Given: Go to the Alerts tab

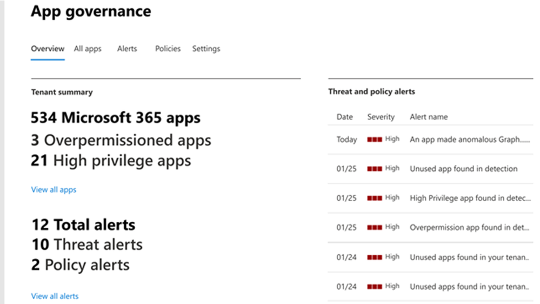Looking at the screenshot, I should click(126, 49).
